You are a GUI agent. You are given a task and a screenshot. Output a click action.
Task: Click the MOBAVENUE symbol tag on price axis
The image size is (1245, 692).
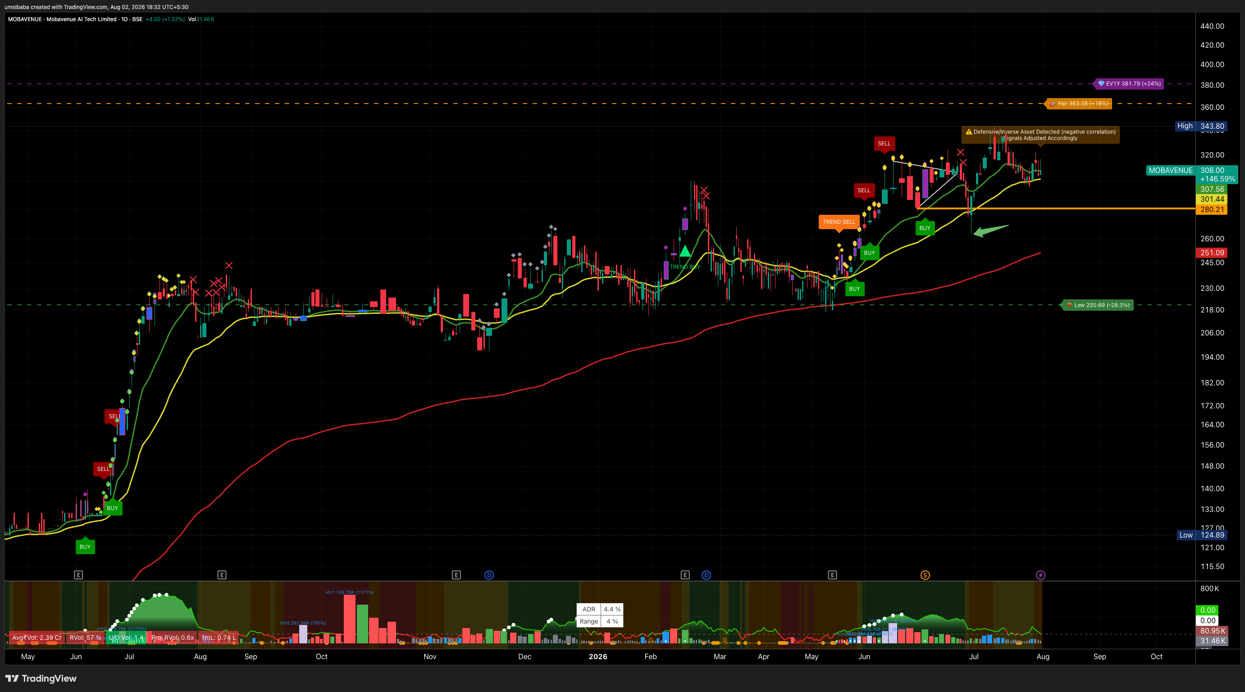1171,171
